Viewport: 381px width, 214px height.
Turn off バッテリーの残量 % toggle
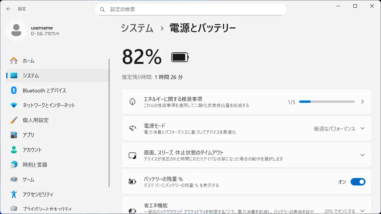[x=357, y=182]
